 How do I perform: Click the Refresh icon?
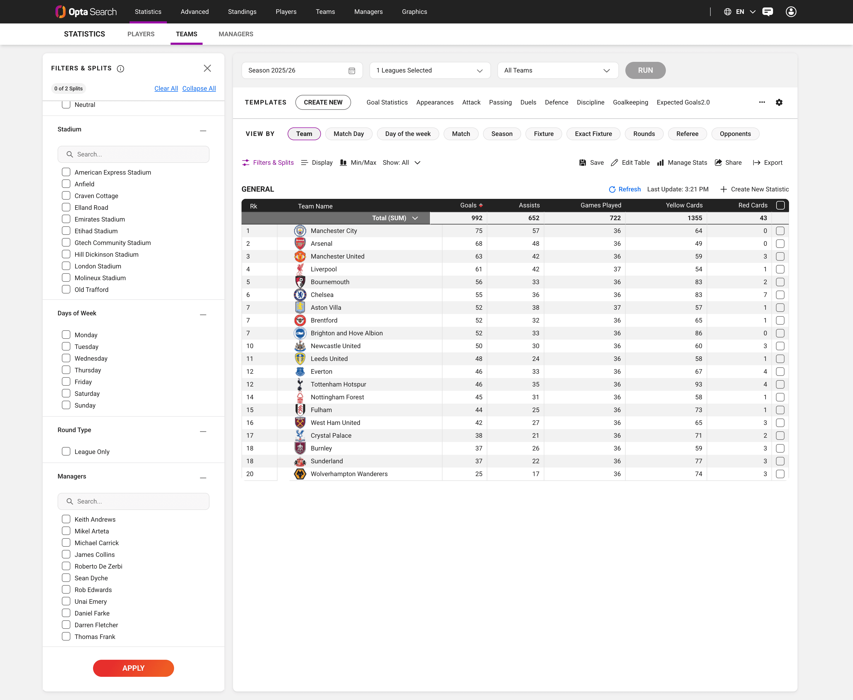click(612, 190)
